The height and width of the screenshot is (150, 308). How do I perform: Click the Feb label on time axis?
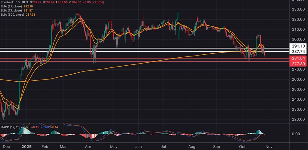[x=45, y=147]
